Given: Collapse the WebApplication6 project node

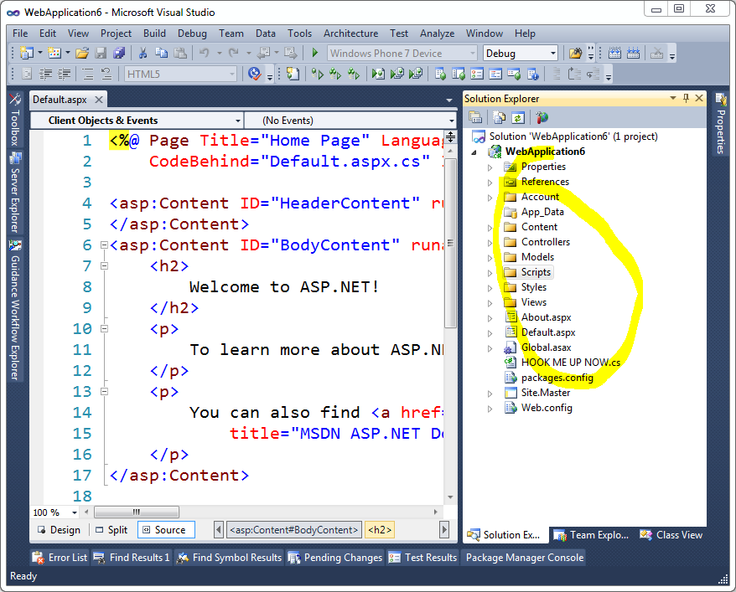Looking at the screenshot, I should tap(474, 152).
